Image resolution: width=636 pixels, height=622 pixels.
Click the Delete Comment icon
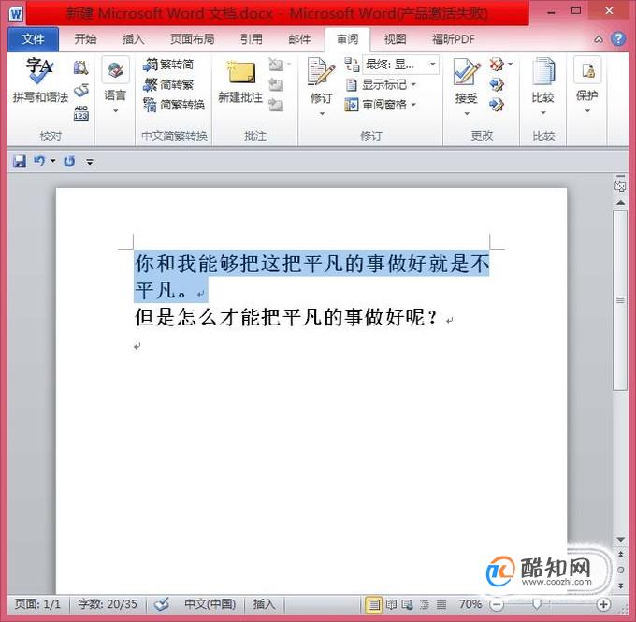(x=276, y=65)
